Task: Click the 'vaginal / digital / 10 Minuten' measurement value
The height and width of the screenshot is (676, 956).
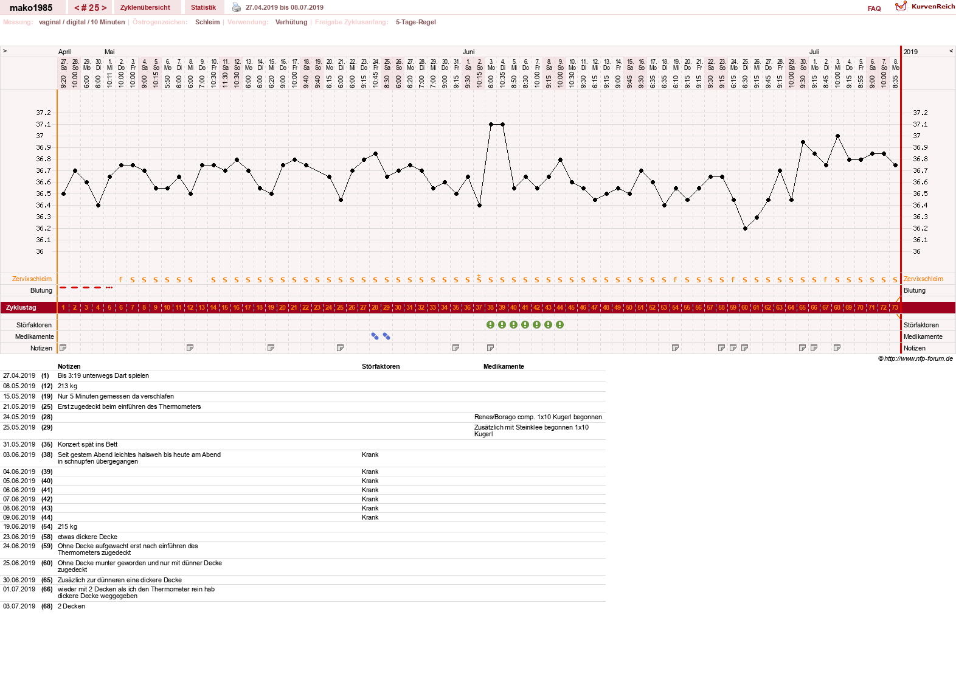Action: (x=82, y=22)
